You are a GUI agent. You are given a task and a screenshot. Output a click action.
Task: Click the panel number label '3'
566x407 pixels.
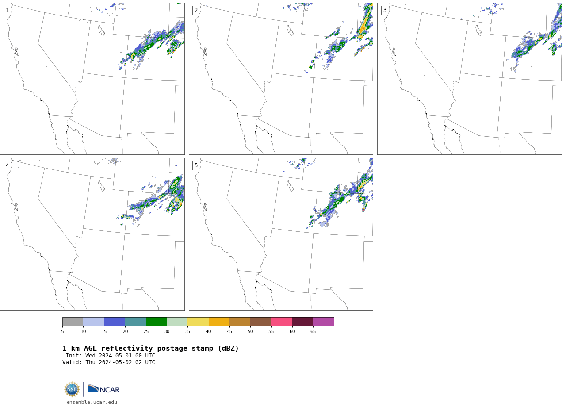(x=385, y=10)
